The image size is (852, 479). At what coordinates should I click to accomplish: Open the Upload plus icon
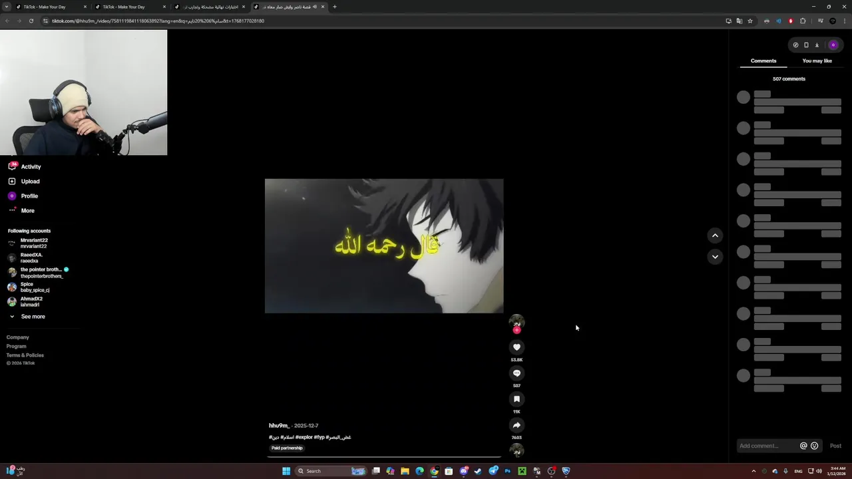click(12, 181)
